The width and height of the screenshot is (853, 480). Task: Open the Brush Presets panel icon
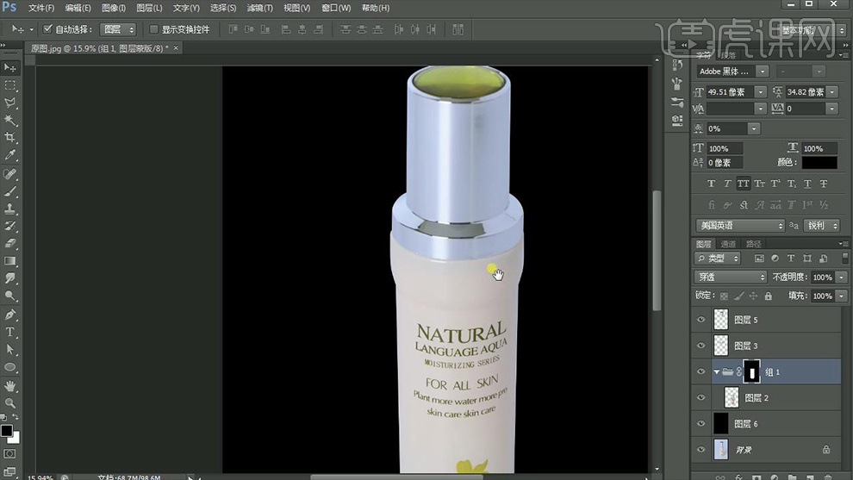pyautogui.click(x=677, y=102)
